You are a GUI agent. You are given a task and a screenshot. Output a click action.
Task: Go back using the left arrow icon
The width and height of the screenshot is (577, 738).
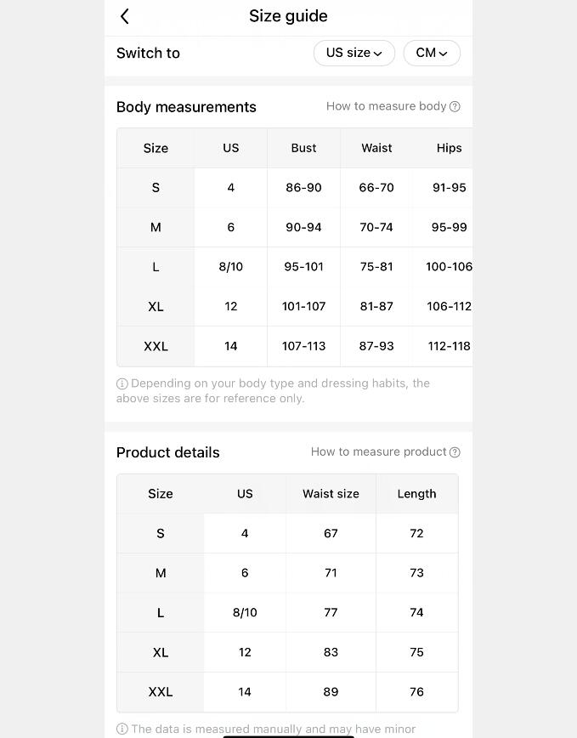125,16
